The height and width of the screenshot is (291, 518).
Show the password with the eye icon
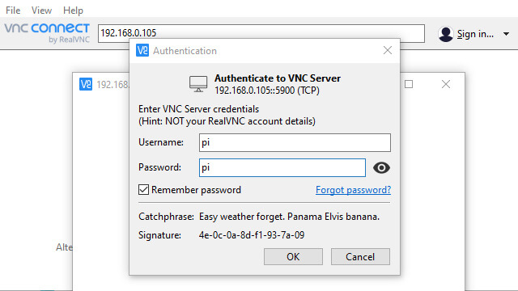[x=381, y=168]
